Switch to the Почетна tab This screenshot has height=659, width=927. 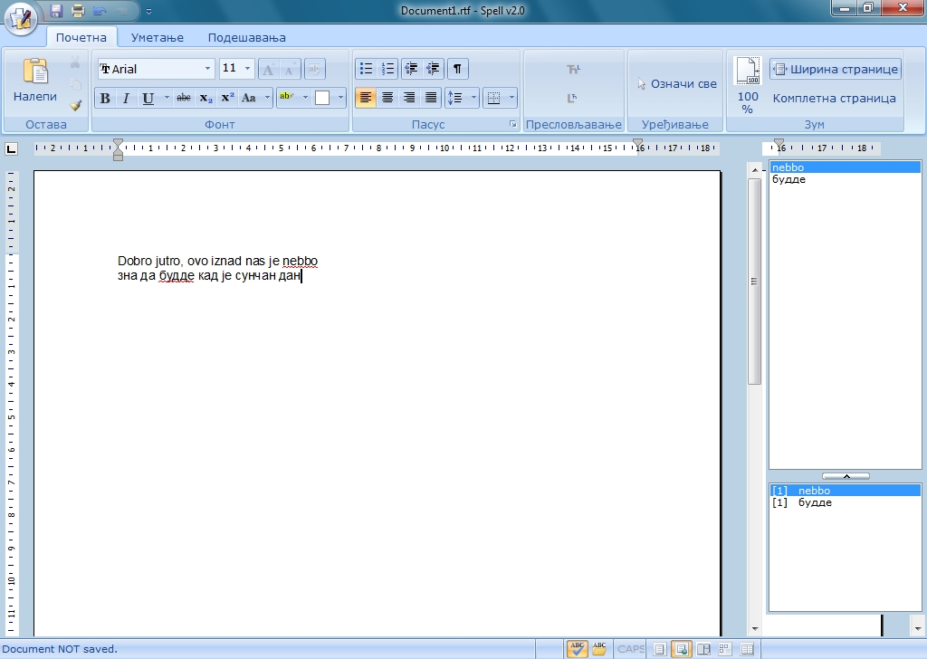pos(81,37)
